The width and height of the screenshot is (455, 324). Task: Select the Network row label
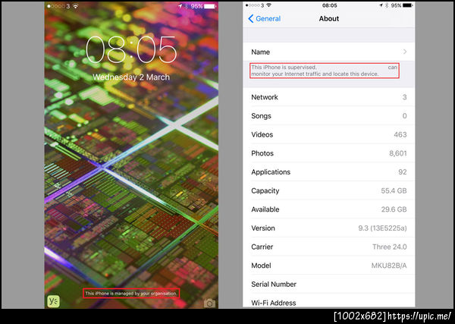(265, 97)
